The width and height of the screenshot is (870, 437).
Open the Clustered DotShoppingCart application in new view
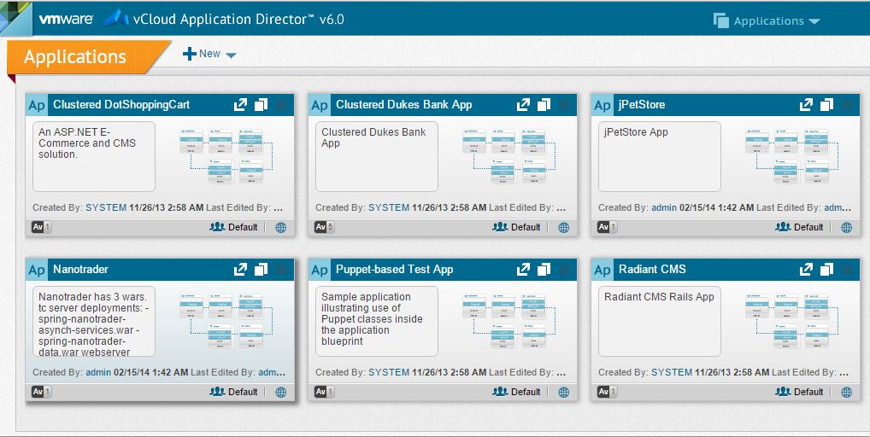coord(240,104)
